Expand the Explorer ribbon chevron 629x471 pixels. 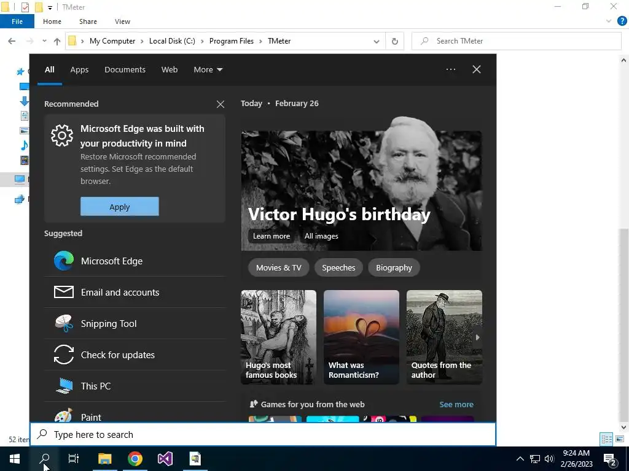(x=609, y=21)
